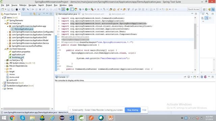The image size is (216, 121).
Task: Open the Refactor menu
Action: click(x=23, y=5)
